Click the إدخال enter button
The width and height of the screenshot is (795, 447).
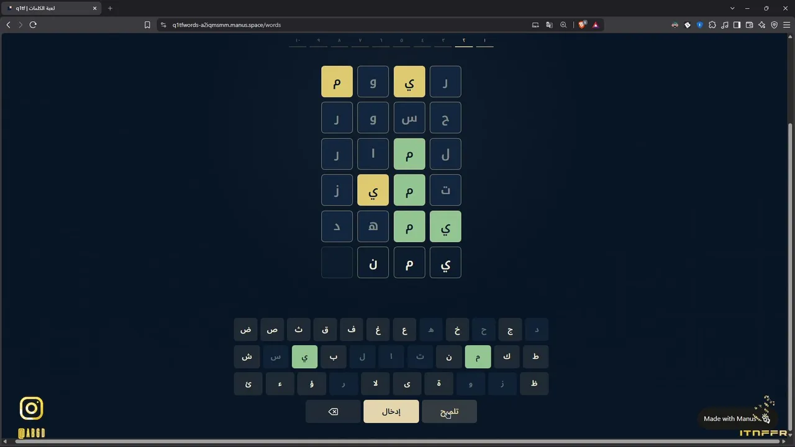(x=391, y=412)
